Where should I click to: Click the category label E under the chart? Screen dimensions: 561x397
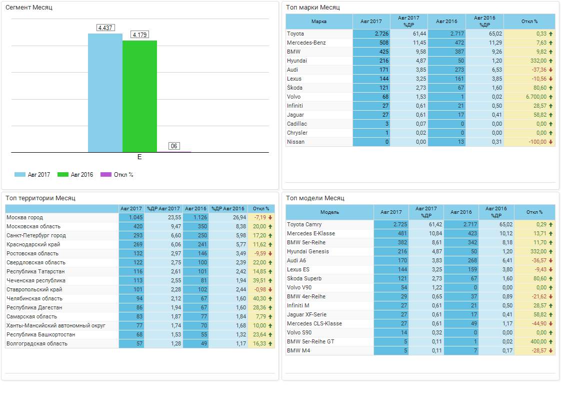[x=139, y=157]
